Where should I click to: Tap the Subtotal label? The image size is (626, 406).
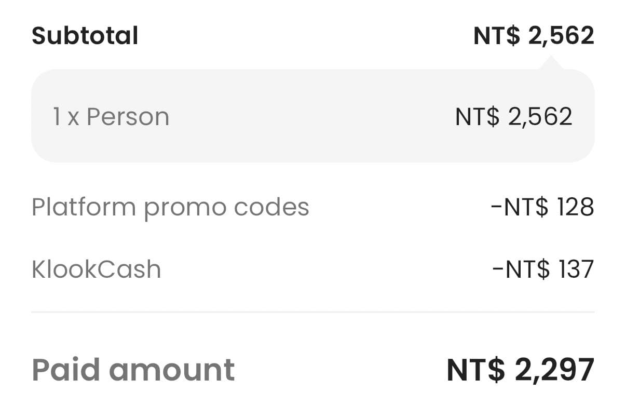[85, 36]
